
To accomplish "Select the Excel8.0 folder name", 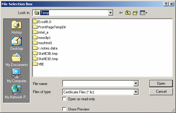I will pyautogui.click(x=45, y=22).
